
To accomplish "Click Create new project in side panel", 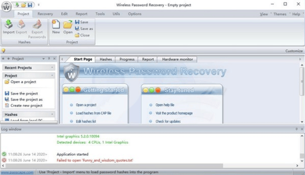I will (24, 106).
